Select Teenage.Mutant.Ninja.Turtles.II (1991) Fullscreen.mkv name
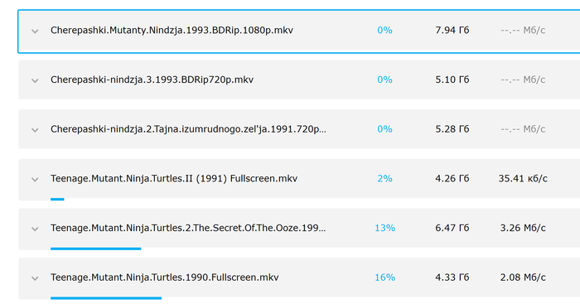The image size is (580, 304). coord(174,179)
